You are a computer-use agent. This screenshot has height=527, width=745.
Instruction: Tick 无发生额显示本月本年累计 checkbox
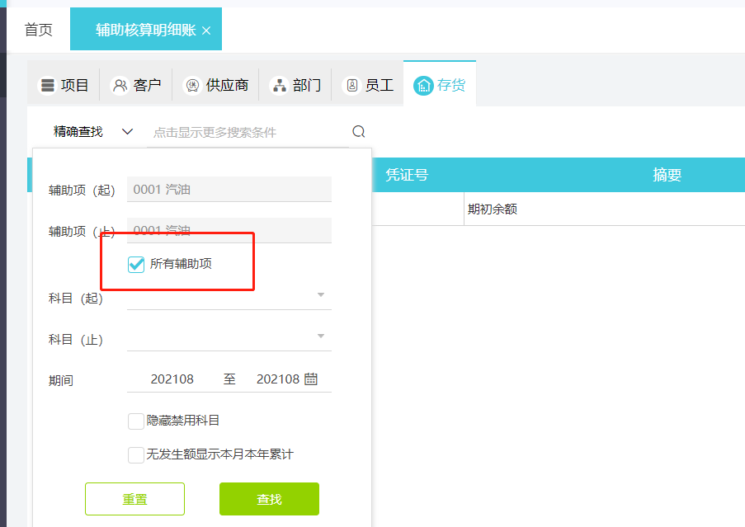[x=136, y=454]
